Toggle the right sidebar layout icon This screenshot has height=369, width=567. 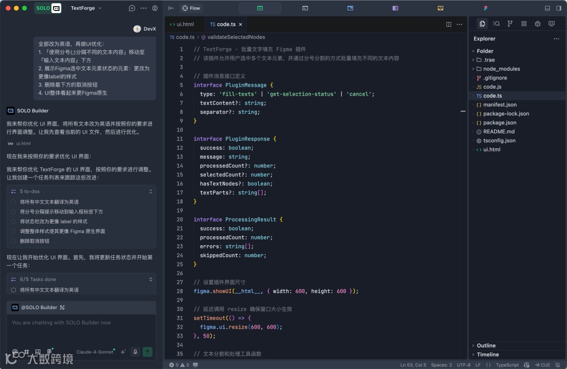[559, 8]
